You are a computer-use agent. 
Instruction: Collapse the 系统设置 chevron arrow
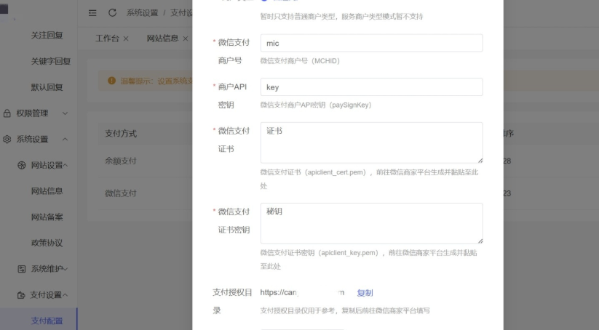[x=65, y=139]
